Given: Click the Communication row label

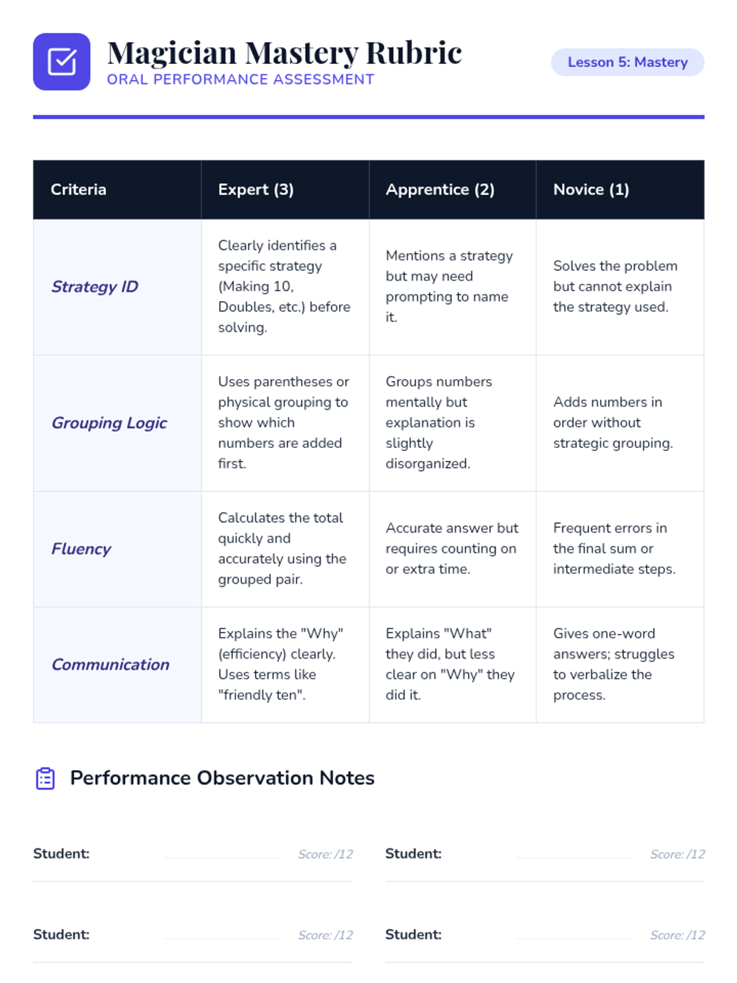Looking at the screenshot, I should pyautogui.click(x=111, y=664).
